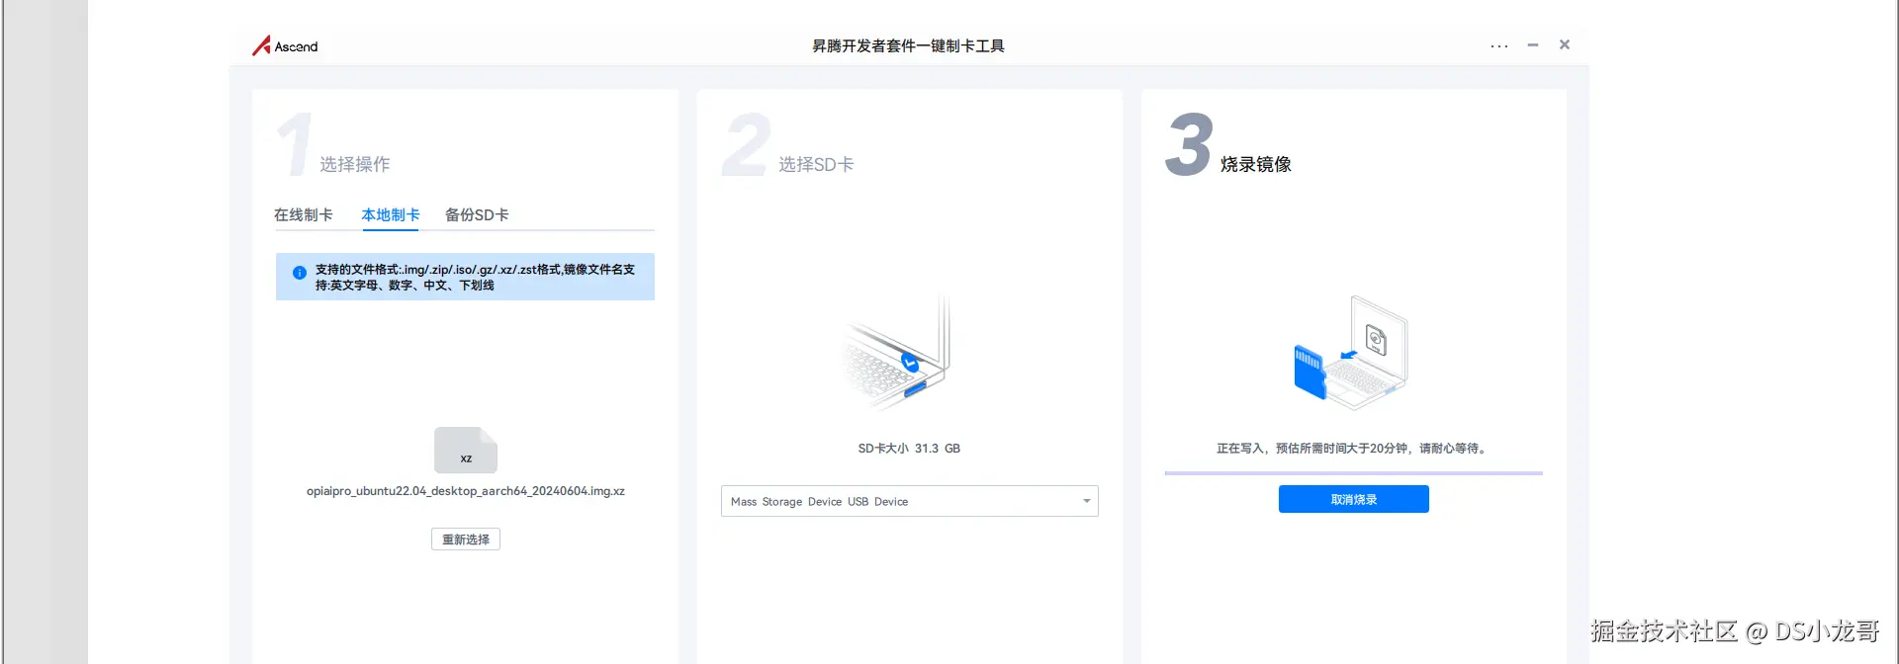Click the 选择SD卡 step heading
The width and height of the screenshot is (1899, 664).
(x=816, y=164)
